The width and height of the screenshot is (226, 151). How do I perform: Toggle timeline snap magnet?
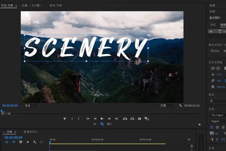14,142
